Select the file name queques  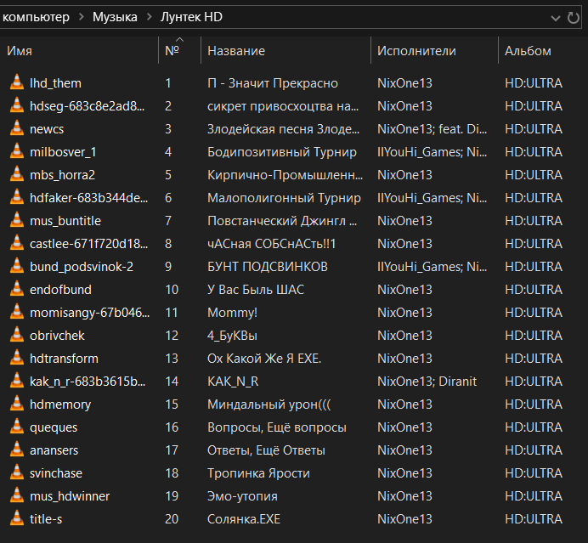coord(54,427)
